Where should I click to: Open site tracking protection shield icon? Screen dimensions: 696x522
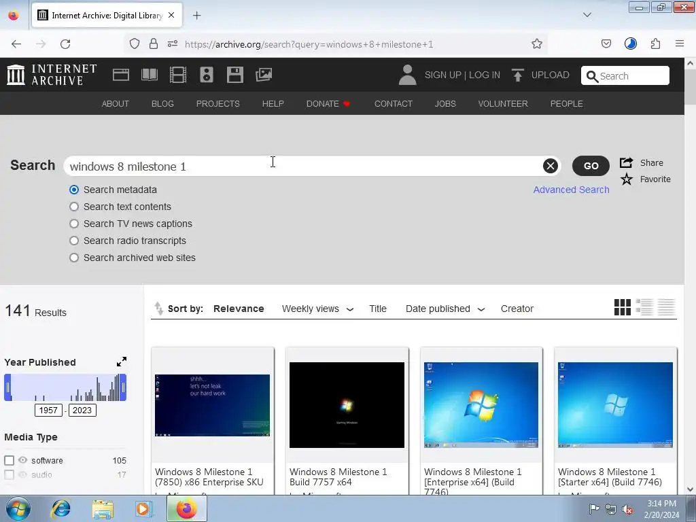[x=135, y=43]
